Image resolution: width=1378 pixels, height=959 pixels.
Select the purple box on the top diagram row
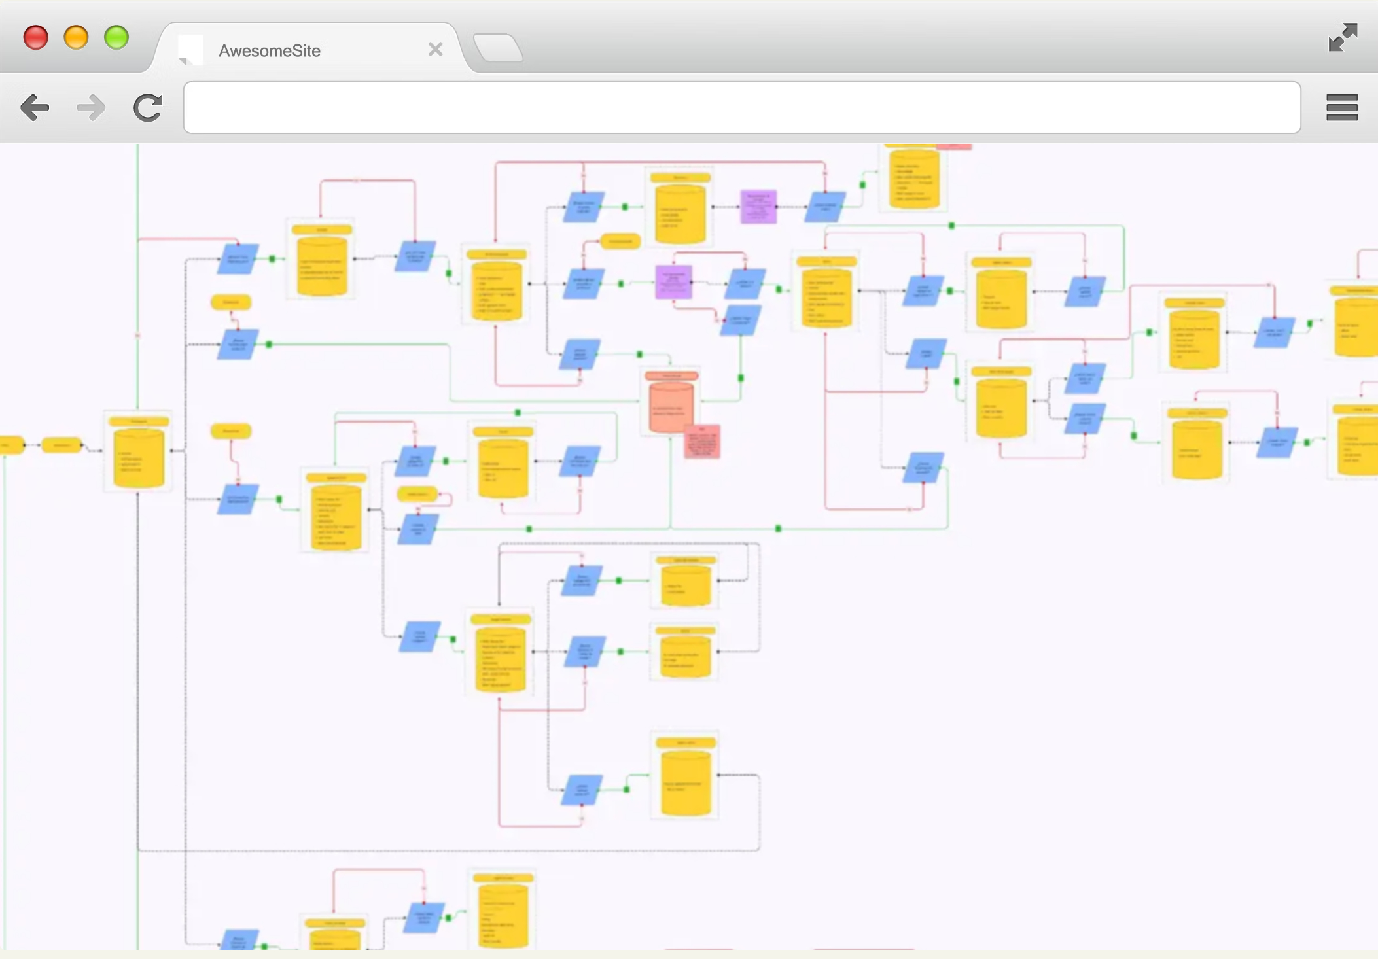point(758,207)
